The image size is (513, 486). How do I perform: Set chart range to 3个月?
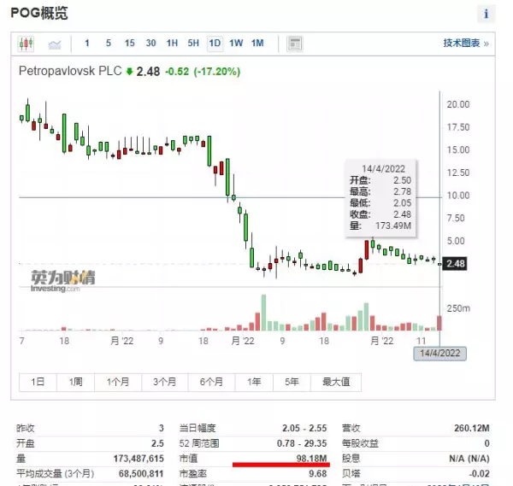pyautogui.click(x=165, y=382)
